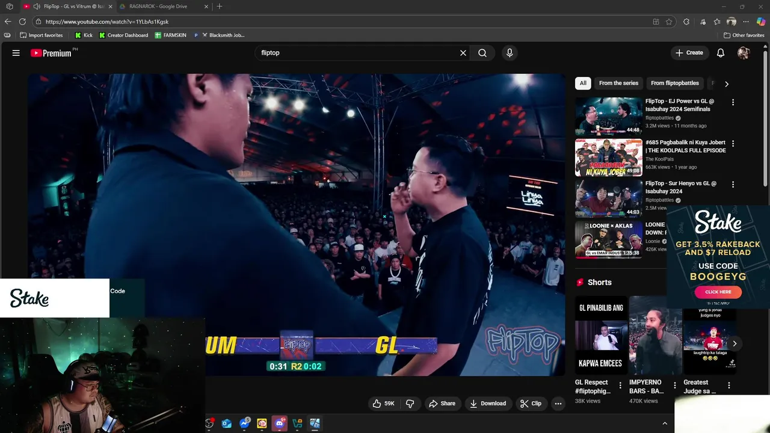The image size is (770, 433).
Task: Select the From the series chip
Action: point(618,83)
